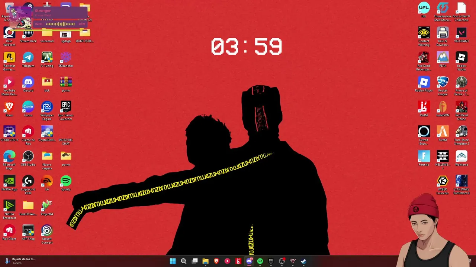The width and height of the screenshot is (476, 267).
Task: Open Prince of Persia shortcut
Action: tap(461, 86)
